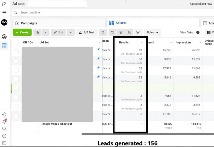The image size is (214, 147).
Task: Open the settings gear in sidebar
Action: tap(4, 115)
